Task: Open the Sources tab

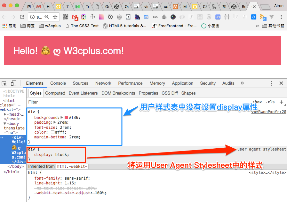Action: click(x=81, y=83)
